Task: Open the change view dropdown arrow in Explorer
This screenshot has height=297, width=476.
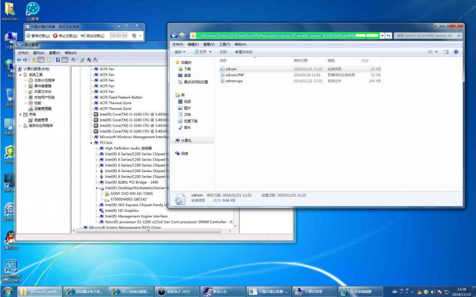Action: (x=436, y=52)
